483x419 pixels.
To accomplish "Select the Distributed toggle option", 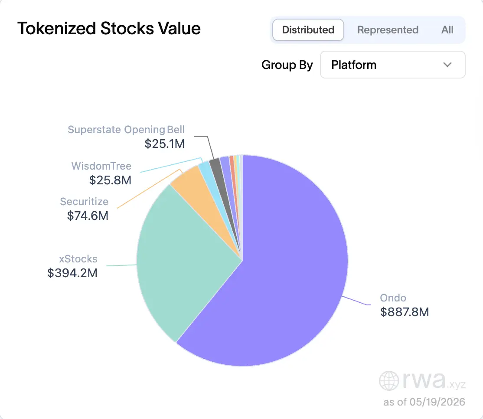I will [x=308, y=30].
